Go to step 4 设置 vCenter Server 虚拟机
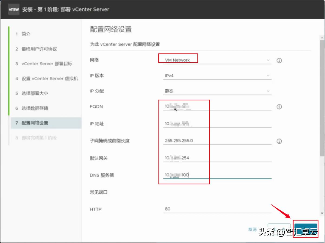The height and width of the screenshot is (243, 325). point(46,79)
